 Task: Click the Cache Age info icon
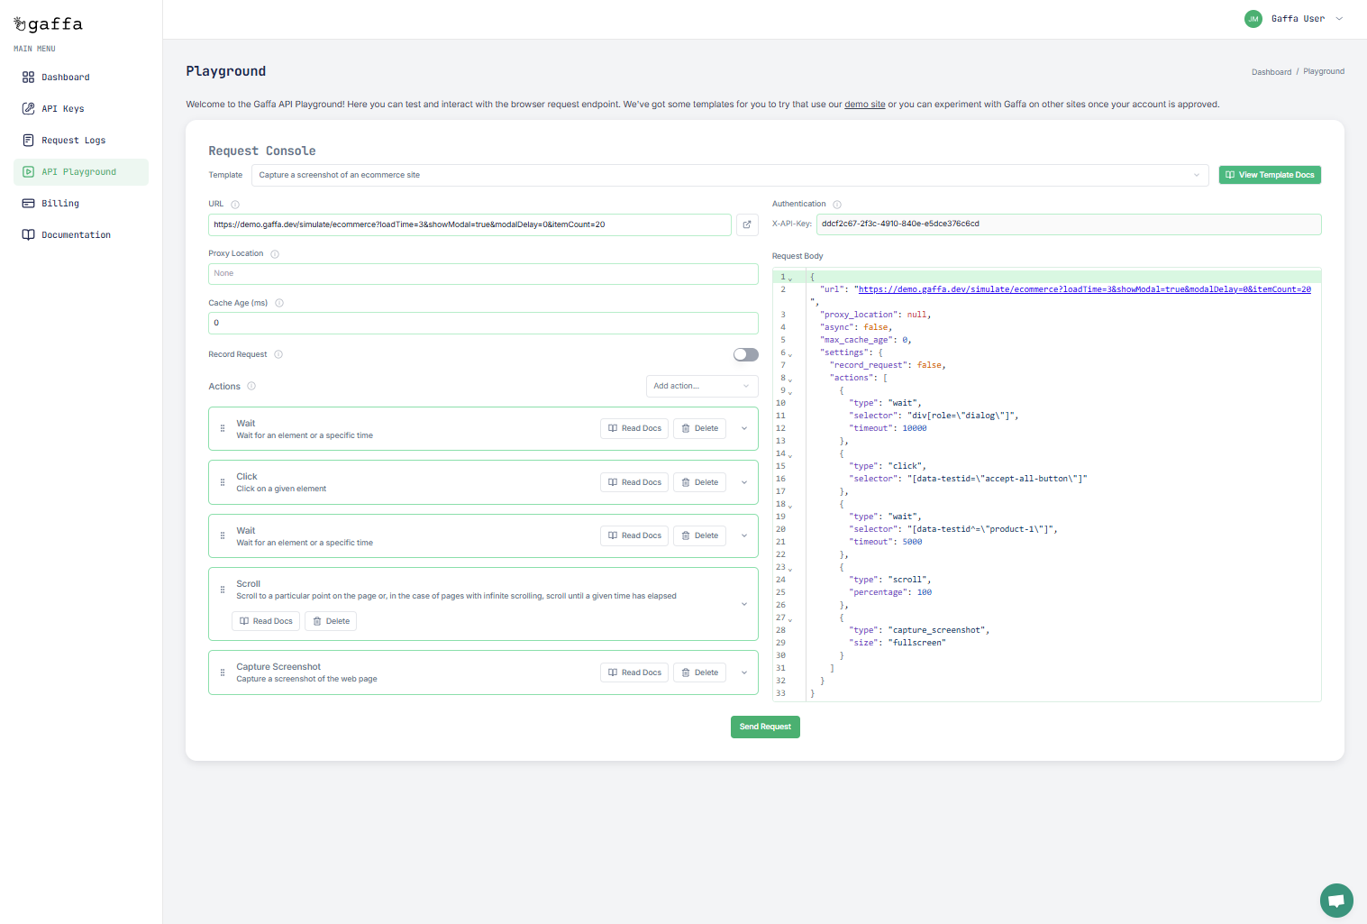click(x=279, y=303)
